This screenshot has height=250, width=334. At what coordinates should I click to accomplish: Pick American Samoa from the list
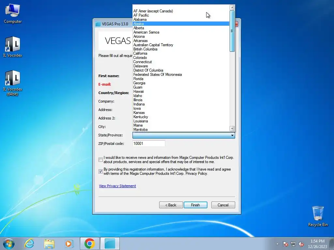point(181,32)
